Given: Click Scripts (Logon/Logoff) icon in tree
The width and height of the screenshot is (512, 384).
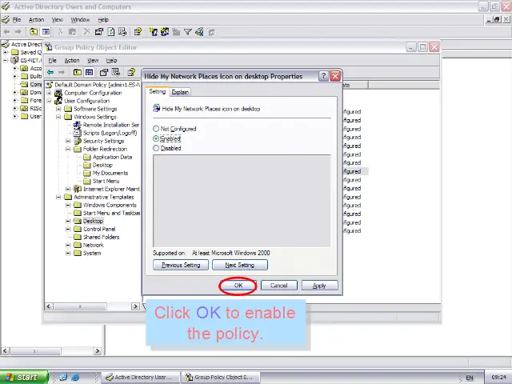Looking at the screenshot, I should coord(78,133).
